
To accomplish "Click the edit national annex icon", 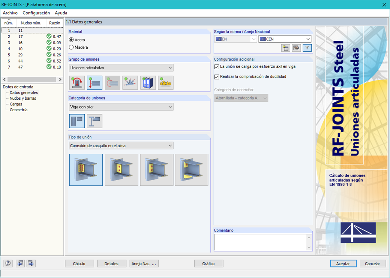I will point(296,48).
